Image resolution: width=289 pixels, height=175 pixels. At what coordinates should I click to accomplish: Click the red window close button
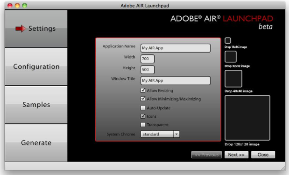click(x=10, y=6)
